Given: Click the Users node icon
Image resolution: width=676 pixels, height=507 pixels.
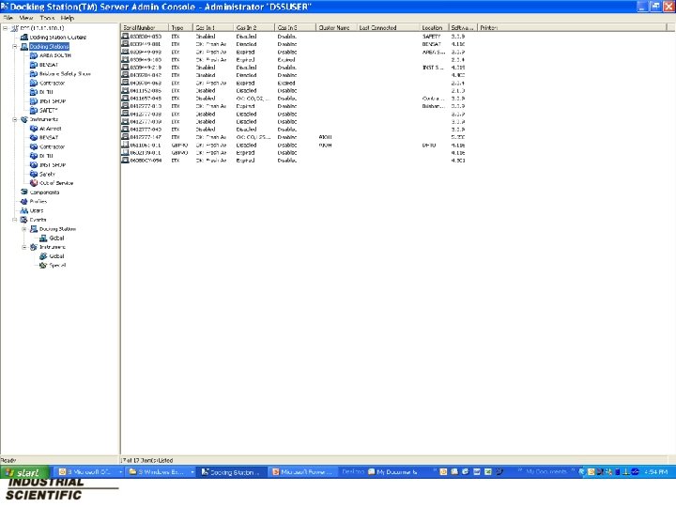Looking at the screenshot, I should [x=24, y=210].
